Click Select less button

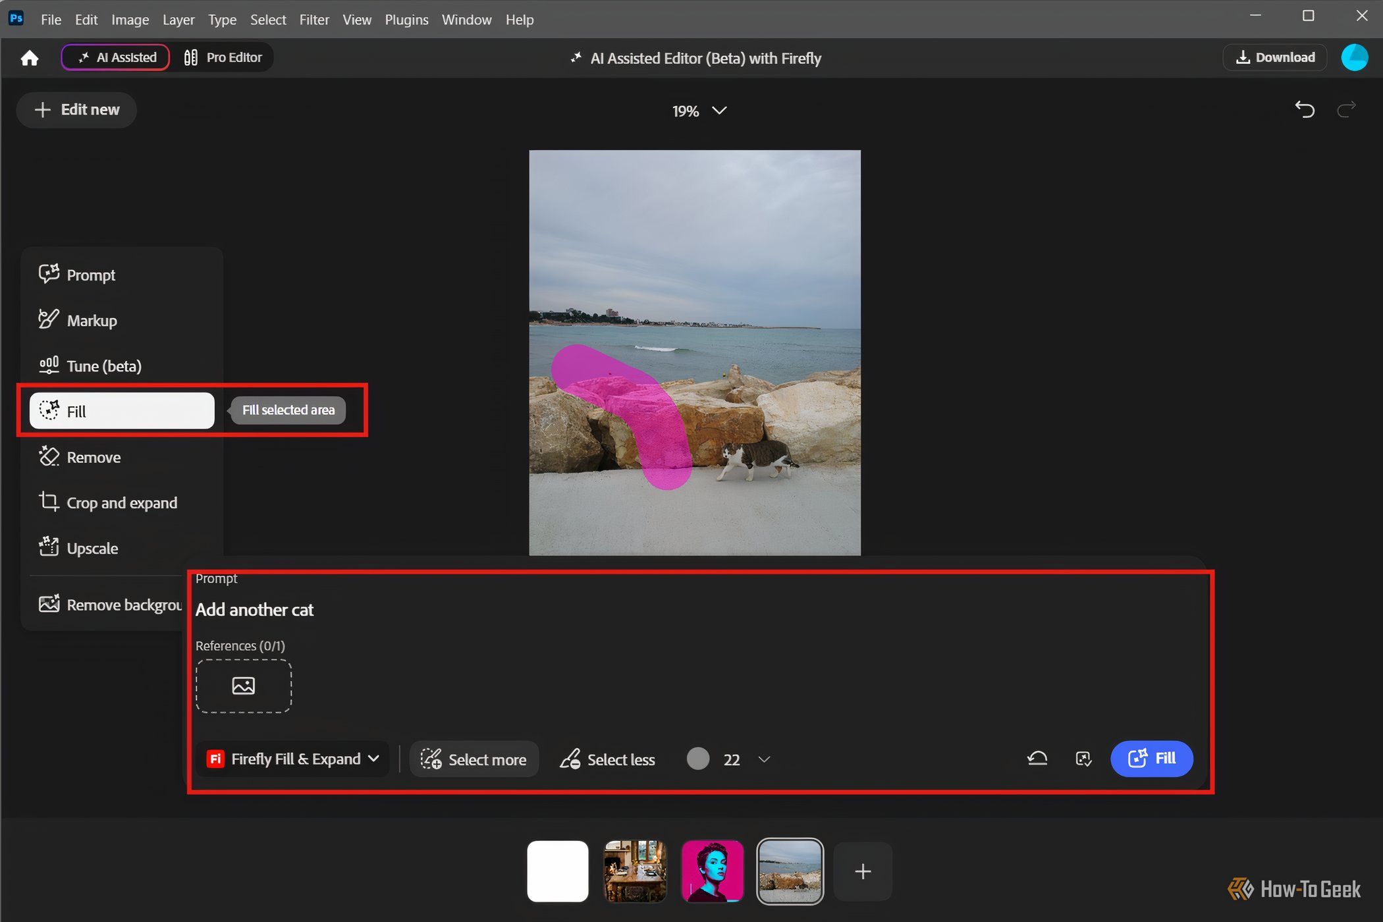[x=607, y=759]
